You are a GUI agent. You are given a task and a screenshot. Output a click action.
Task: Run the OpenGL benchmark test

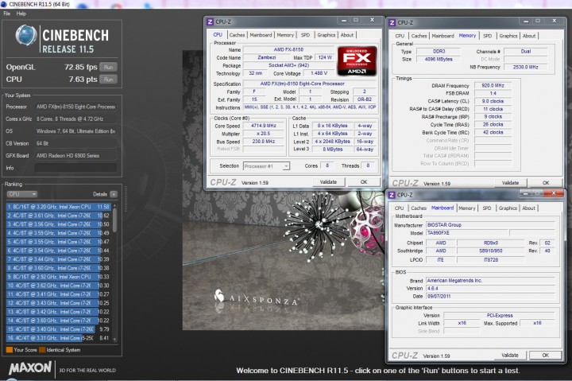tap(108, 68)
